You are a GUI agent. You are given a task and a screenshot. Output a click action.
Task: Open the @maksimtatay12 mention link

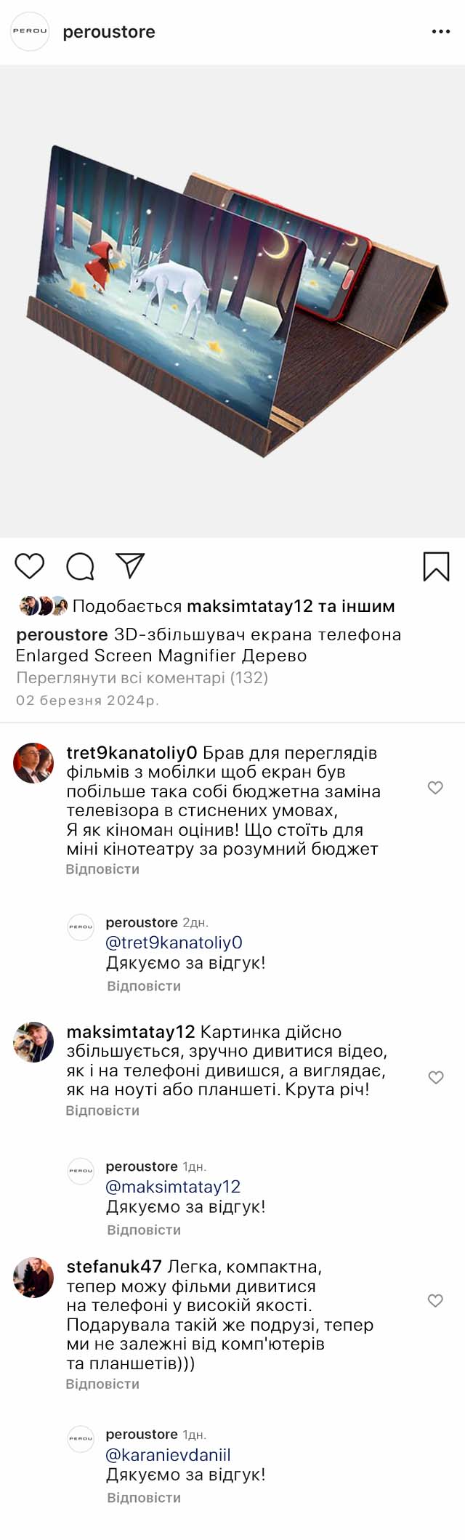click(x=173, y=1186)
